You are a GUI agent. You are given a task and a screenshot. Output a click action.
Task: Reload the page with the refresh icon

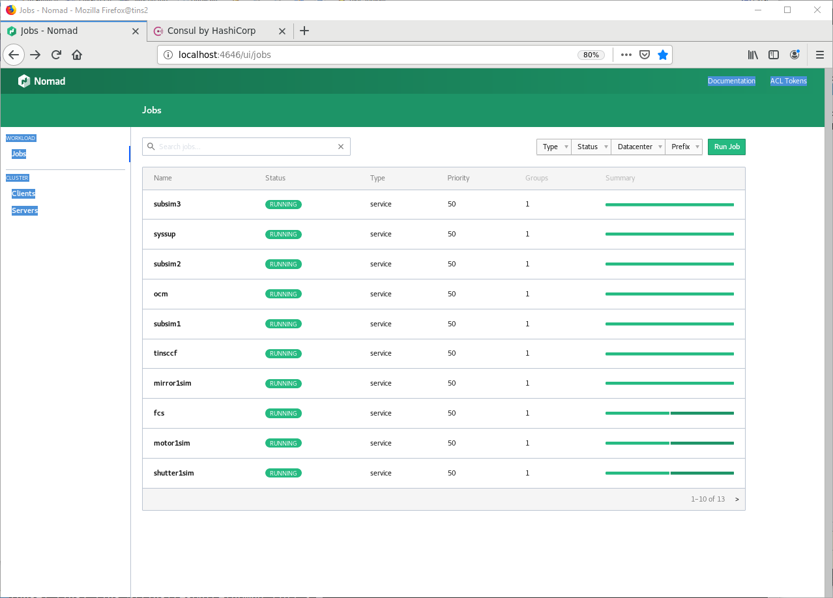point(57,55)
